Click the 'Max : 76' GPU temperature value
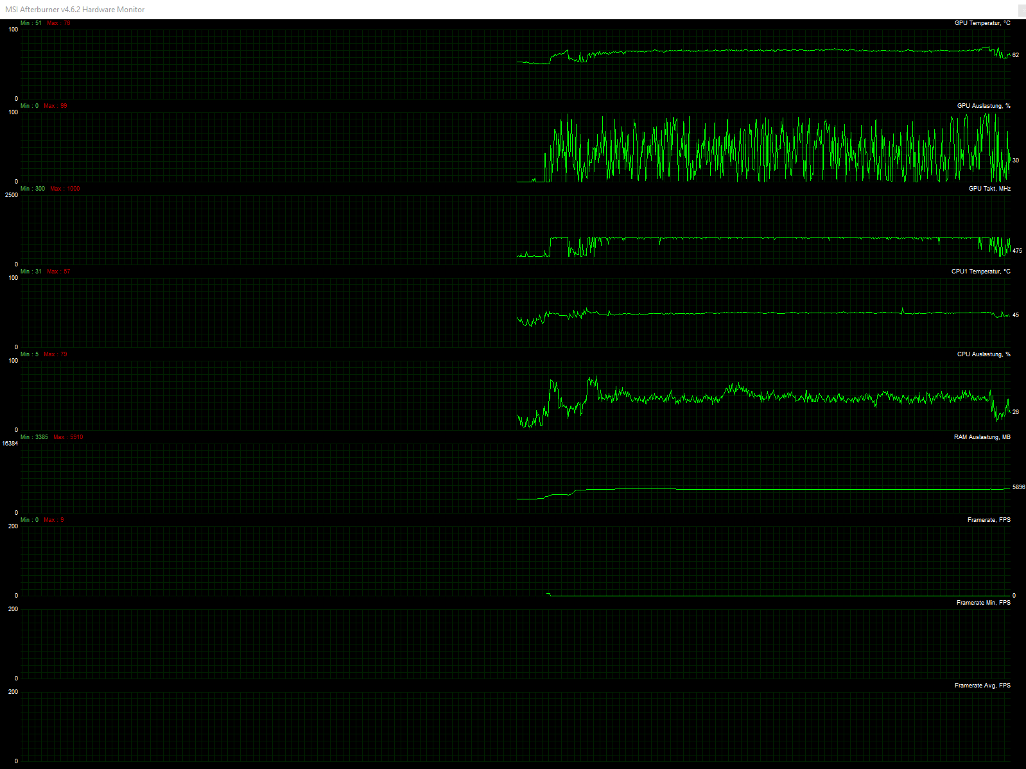This screenshot has width=1026, height=769. pos(58,23)
